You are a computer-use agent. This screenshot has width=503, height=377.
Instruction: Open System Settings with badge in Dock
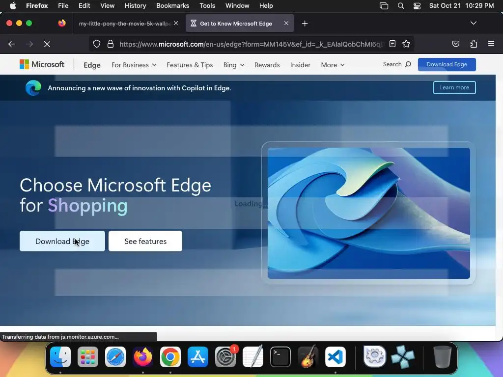225,356
